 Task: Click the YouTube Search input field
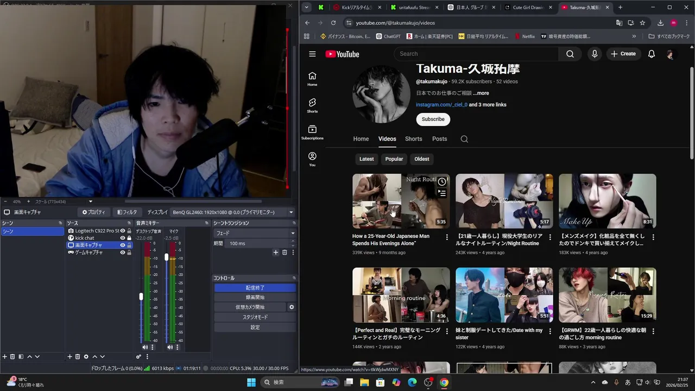[x=476, y=54]
